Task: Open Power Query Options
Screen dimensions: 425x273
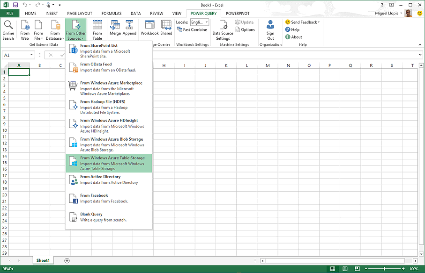Action: tap(245, 30)
